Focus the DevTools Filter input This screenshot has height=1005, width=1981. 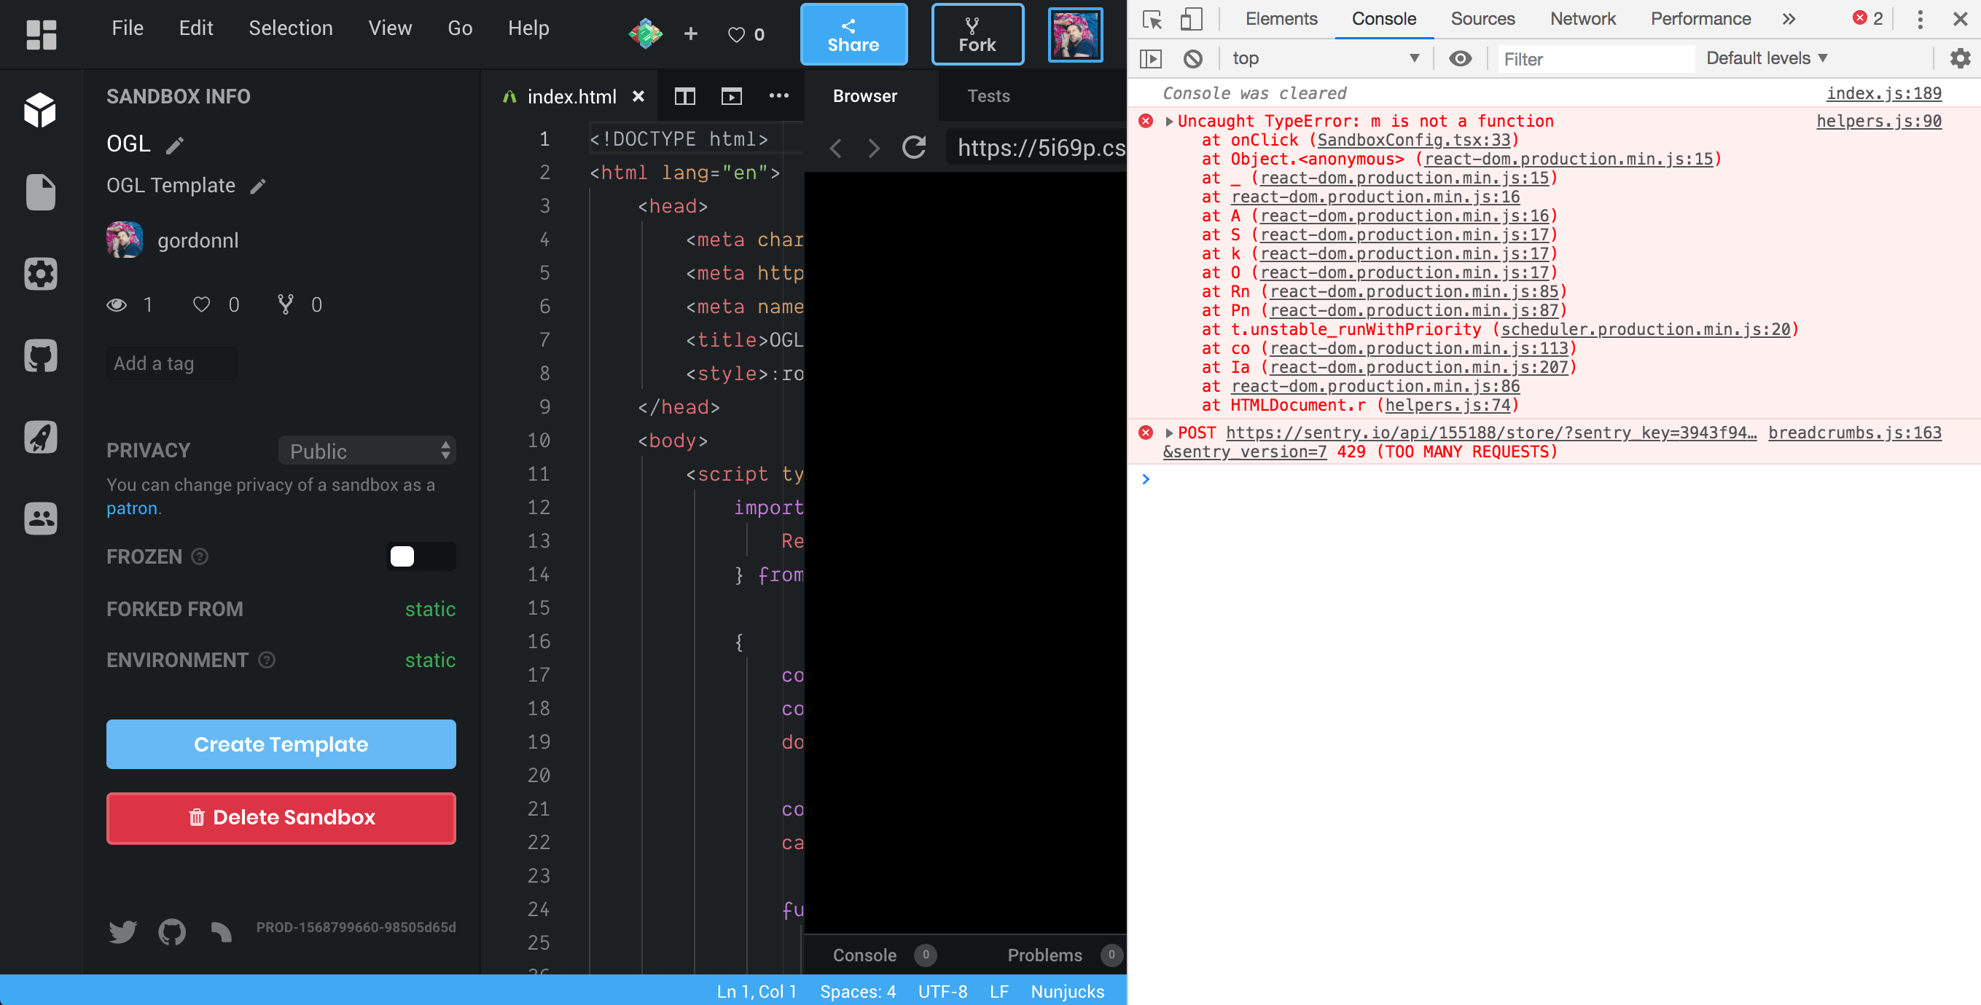1595,59
